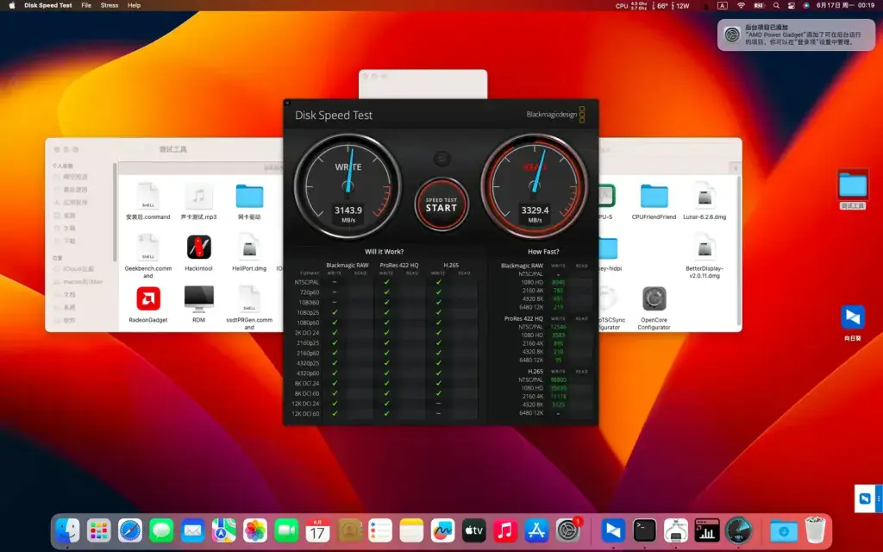The width and height of the screenshot is (883, 552).
Task: Open the Downloads folder in the Dock
Action: pos(783,530)
